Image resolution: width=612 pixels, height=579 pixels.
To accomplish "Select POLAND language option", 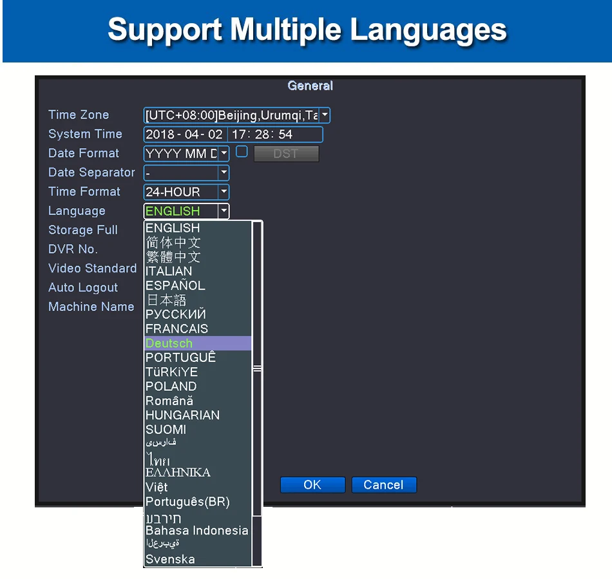I will click(198, 386).
